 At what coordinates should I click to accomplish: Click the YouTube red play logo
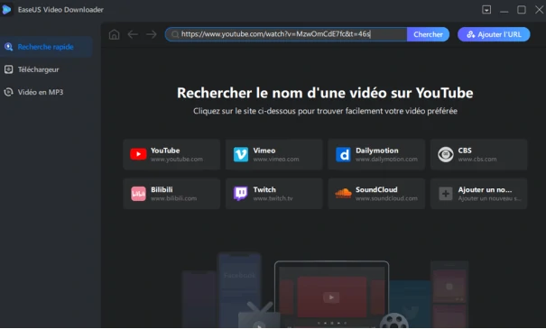138,154
